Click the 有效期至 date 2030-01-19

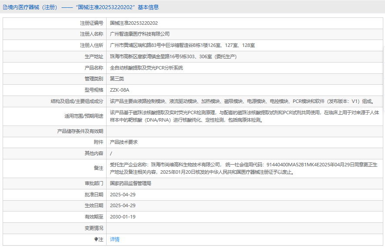123,217
